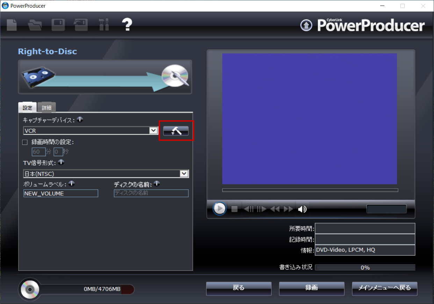This screenshot has height=304, width=434.
Task: Open the 日本(NTSC) TV signal dropdown
Action: (x=184, y=174)
